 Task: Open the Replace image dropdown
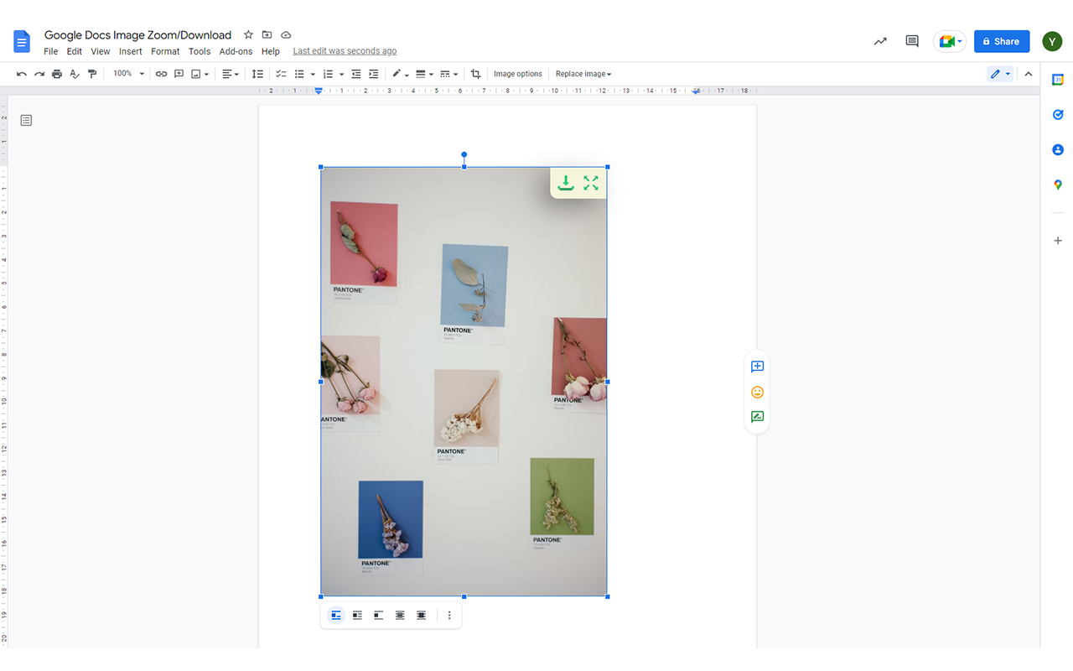click(x=583, y=74)
